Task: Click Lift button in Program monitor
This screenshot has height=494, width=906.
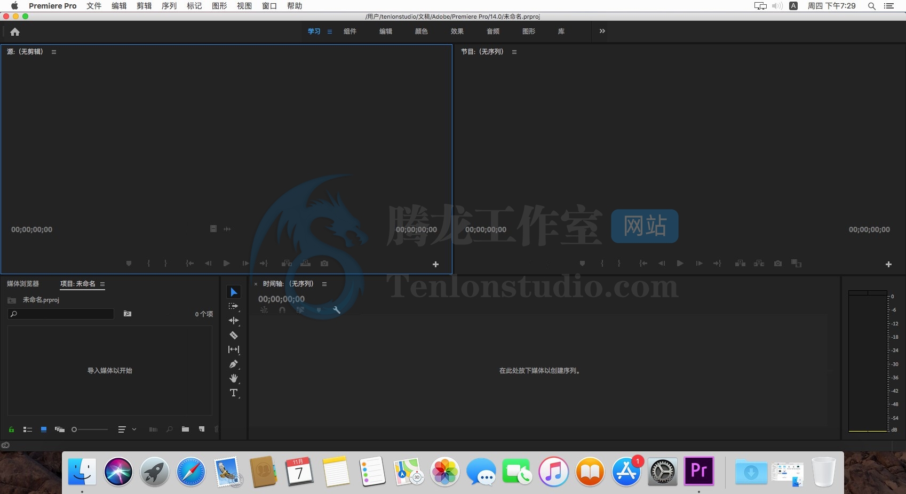Action: [740, 264]
